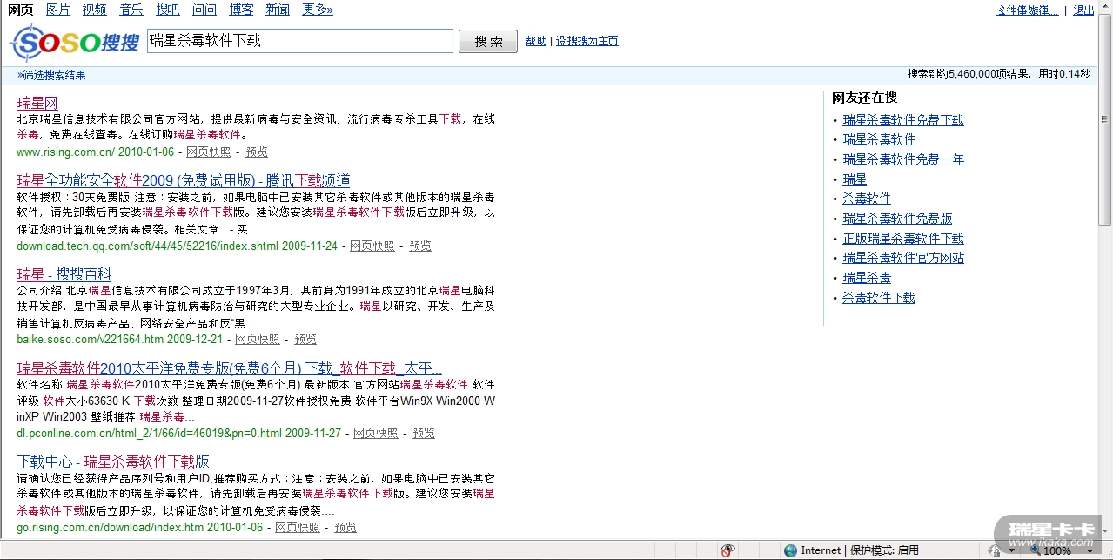Click related search 正版瑞星杀毒软件下载

tap(903, 238)
